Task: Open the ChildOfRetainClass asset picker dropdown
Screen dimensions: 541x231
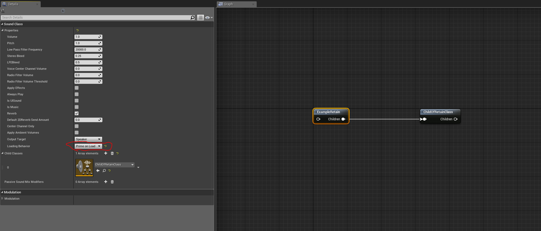Action: [x=114, y=165]
